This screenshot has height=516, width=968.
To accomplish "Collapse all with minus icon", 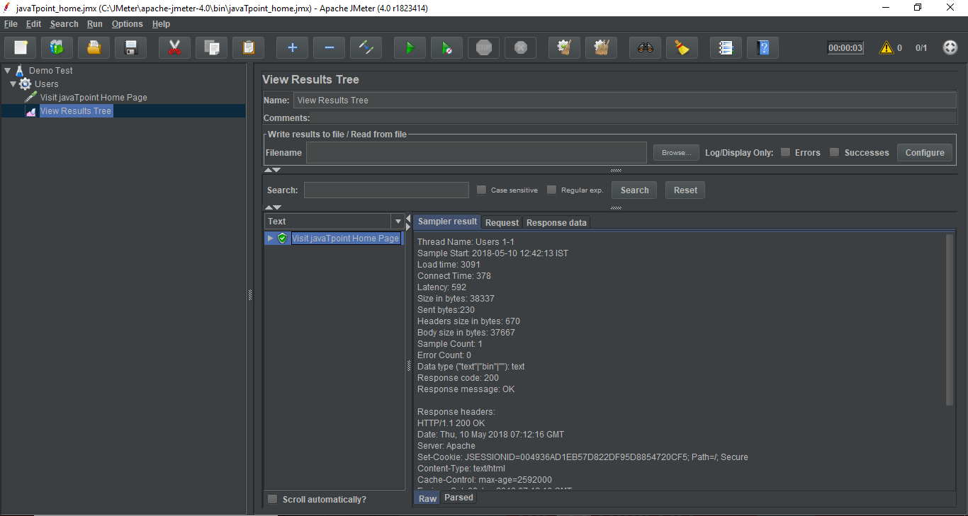I will 329,48.
